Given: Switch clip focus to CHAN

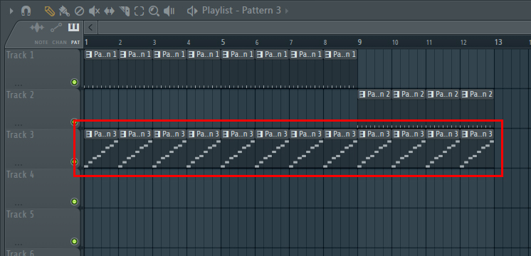Looking at the screenshot, I should click(59, 43).
